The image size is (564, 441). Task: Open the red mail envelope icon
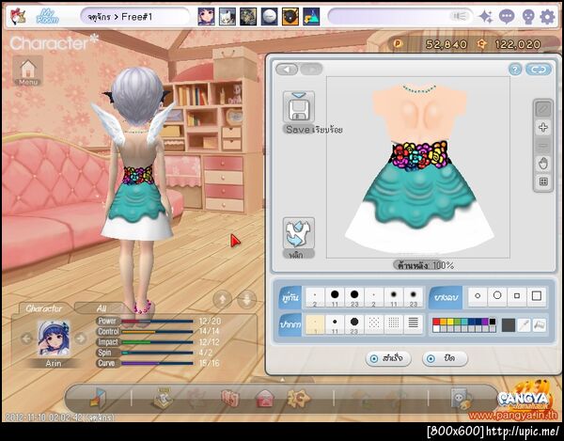[x=265, y=399]
